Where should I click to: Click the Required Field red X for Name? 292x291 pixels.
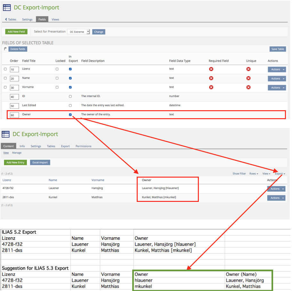[211, 78]
